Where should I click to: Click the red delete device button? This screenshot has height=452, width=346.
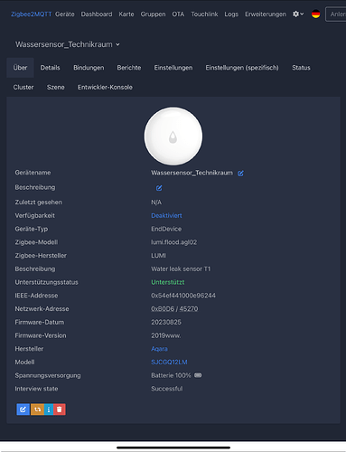(60, 410)
